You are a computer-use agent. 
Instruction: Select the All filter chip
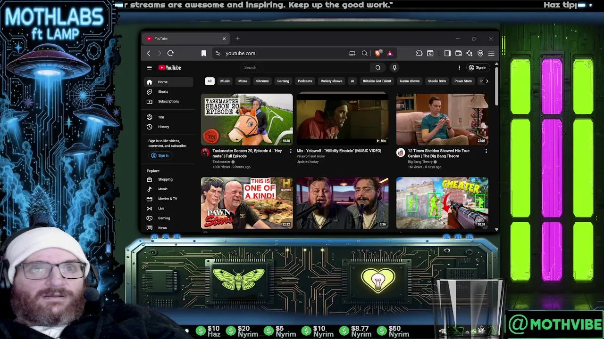tap(210, 81)
